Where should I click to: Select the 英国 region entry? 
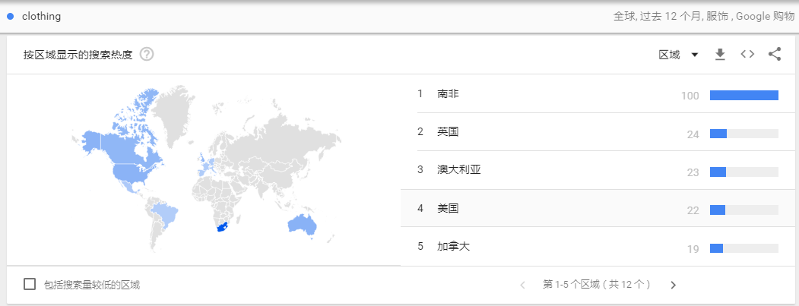(598, 132)
